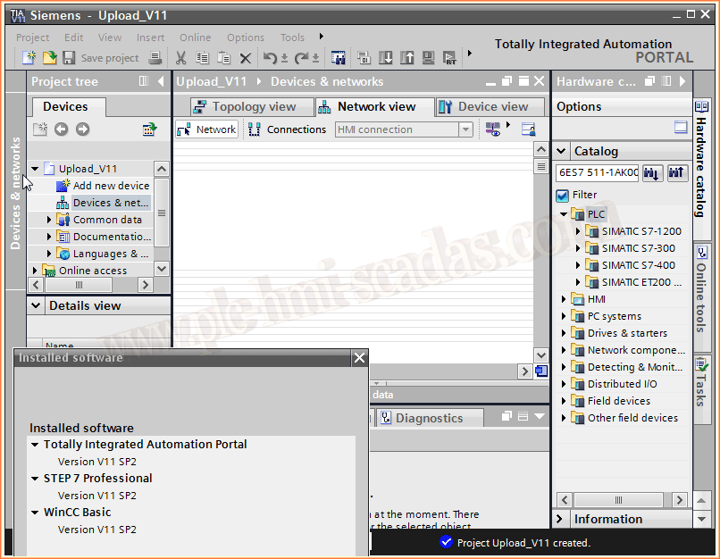
Task: Click the catalog search downward icon
Action: (652, 173)
